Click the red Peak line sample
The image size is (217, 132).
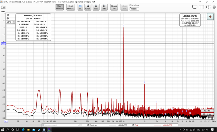[x=157, y=125]
